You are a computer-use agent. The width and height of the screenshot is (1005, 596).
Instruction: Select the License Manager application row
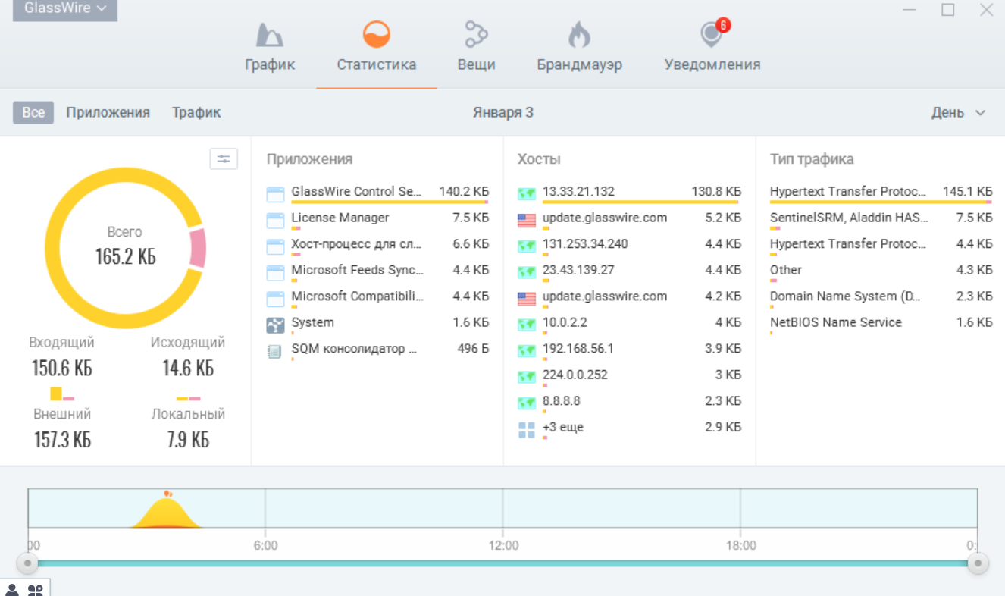(377, 220)
